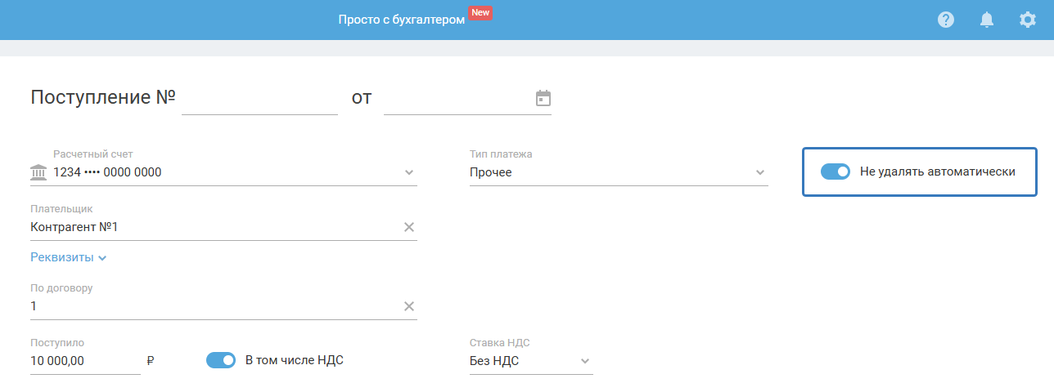This screenshot has width=1054, height=392.
Task: Open settings gear icon
Action: tap(1028, 20)
